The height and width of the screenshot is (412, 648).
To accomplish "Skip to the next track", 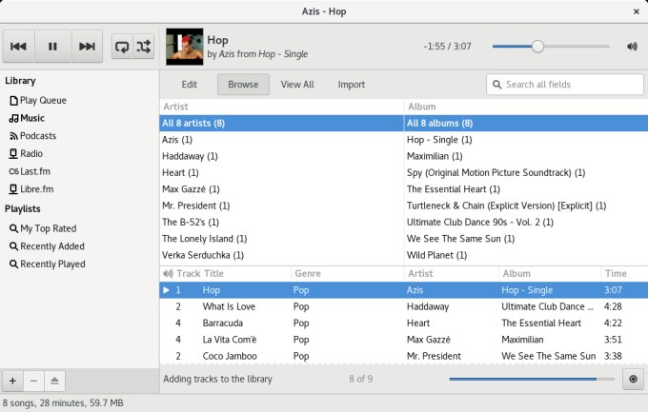I will pos(87,46).
